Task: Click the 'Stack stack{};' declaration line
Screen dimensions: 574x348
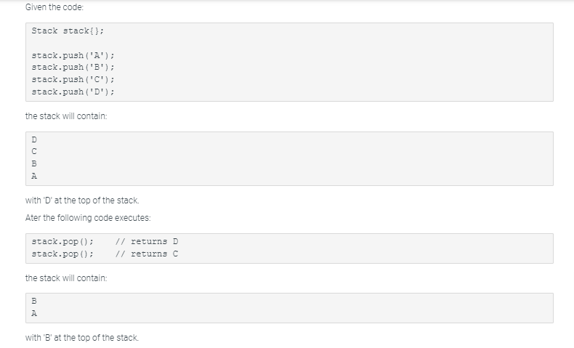Action: (72, 31)
